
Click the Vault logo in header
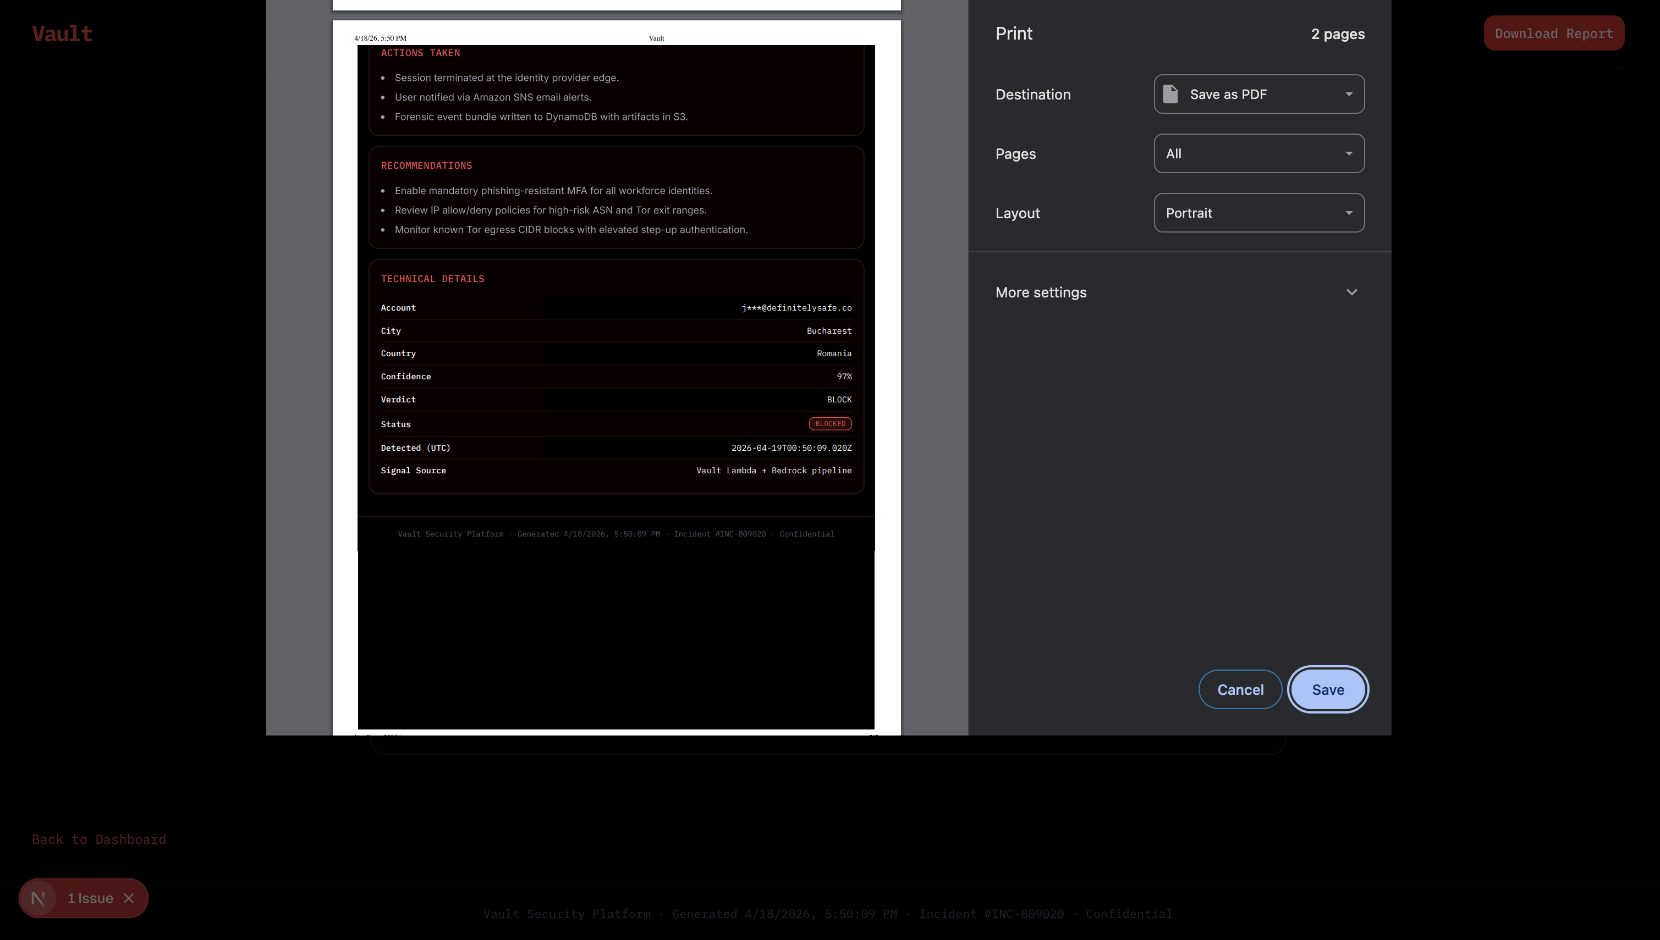click(62, 34)
